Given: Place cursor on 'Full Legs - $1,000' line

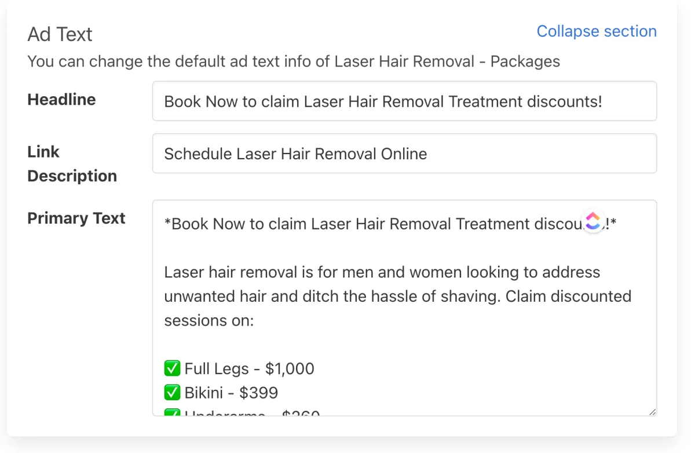Looking at the screenshot, I should coord(249,368).
